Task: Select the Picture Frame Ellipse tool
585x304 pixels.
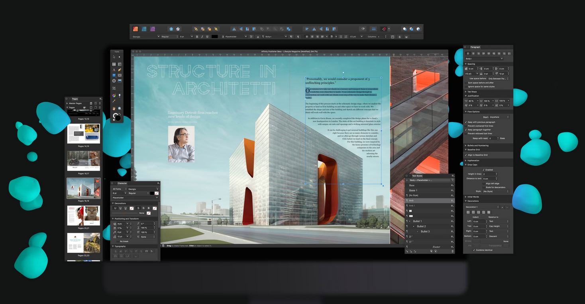Action: coord(114,81)
